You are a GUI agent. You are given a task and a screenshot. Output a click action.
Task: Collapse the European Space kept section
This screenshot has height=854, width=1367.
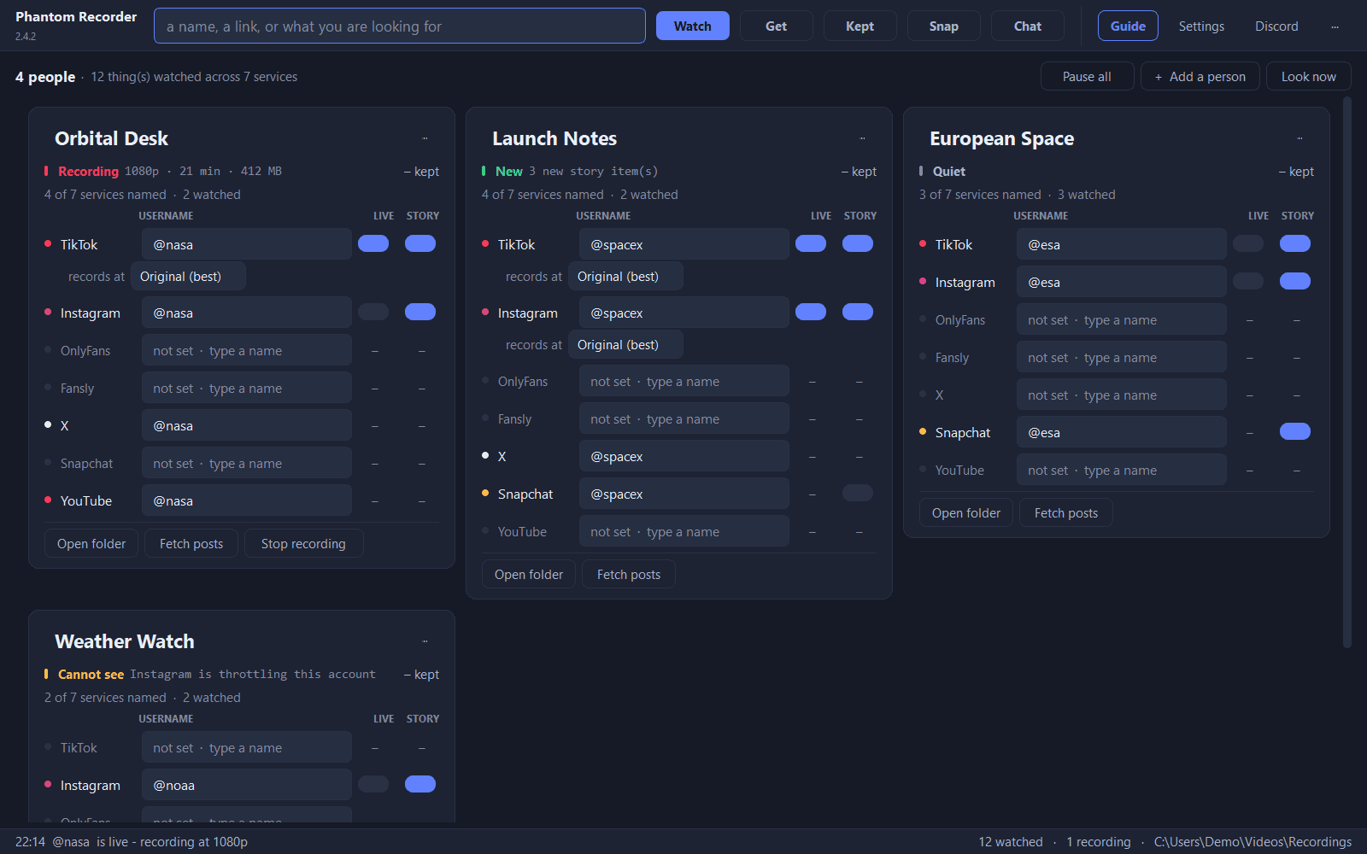(1296, 172)
